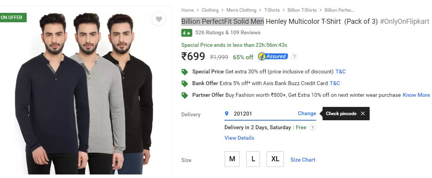Go to Home breadcrumb
This screenshot has height=178, width=432.
point(188,10)
